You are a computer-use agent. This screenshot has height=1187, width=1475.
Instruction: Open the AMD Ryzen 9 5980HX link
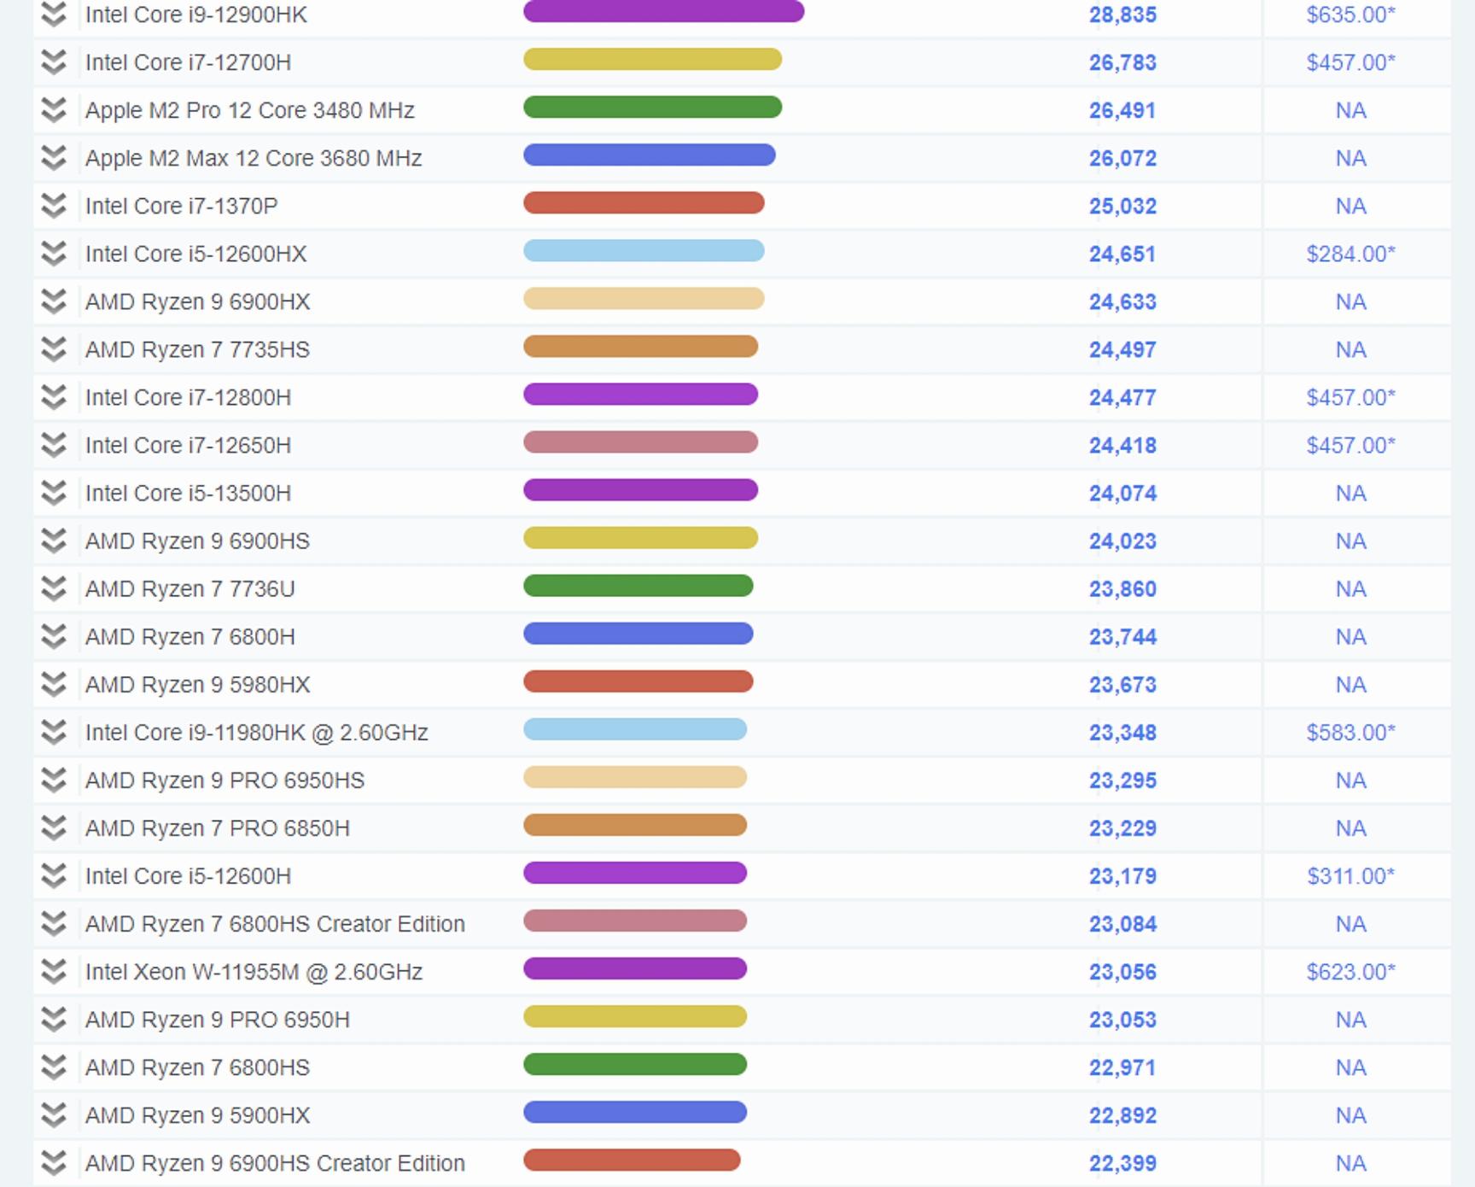click(x=198, y=684)
